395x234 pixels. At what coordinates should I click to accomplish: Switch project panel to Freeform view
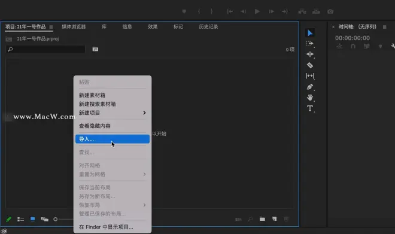pos(45,220)
